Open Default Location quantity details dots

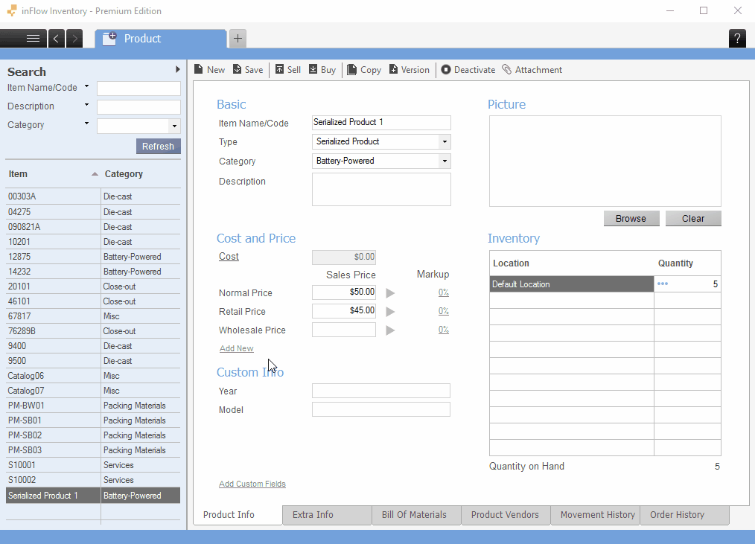tap(663, 284)
